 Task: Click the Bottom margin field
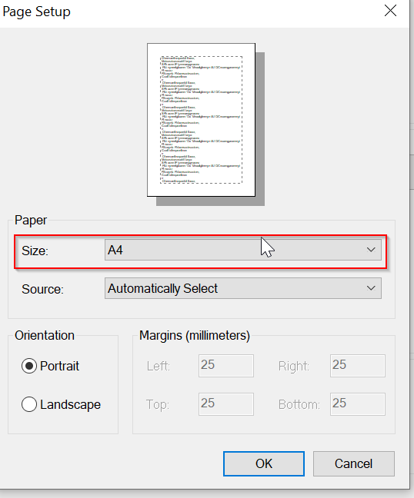point(358,404)
